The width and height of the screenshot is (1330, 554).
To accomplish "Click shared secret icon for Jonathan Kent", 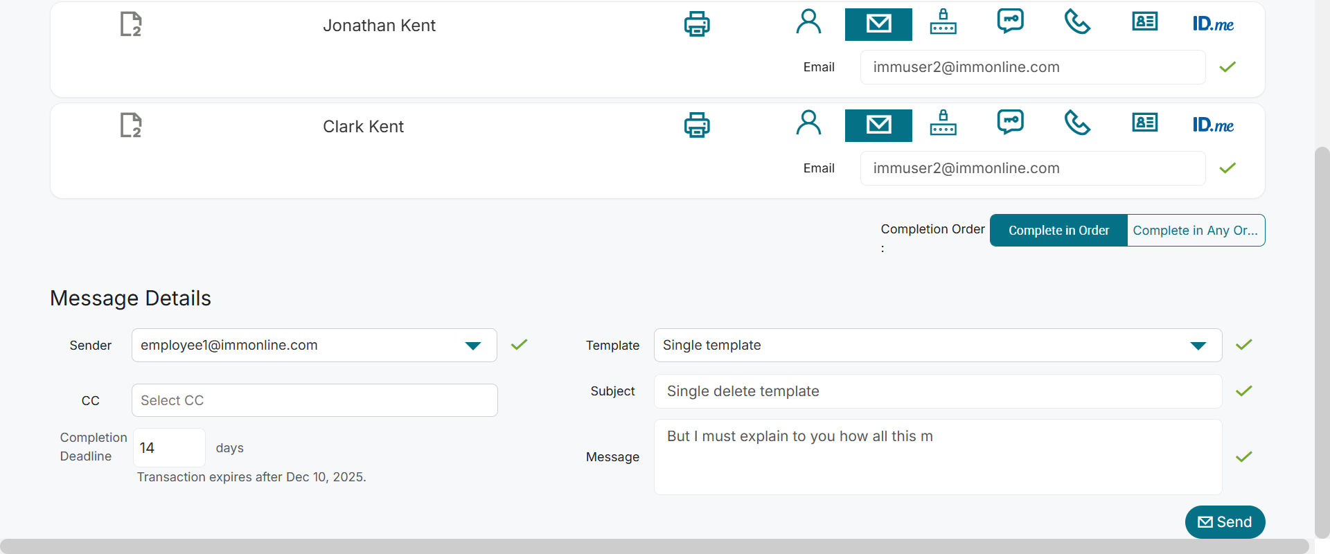I will 943,22.
